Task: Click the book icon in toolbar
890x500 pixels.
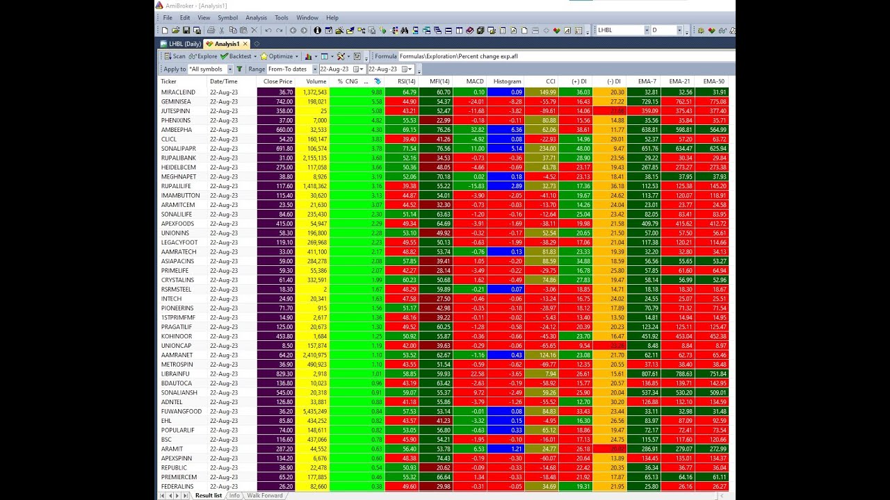Action: pyautogui.click(x=469, y=30)
